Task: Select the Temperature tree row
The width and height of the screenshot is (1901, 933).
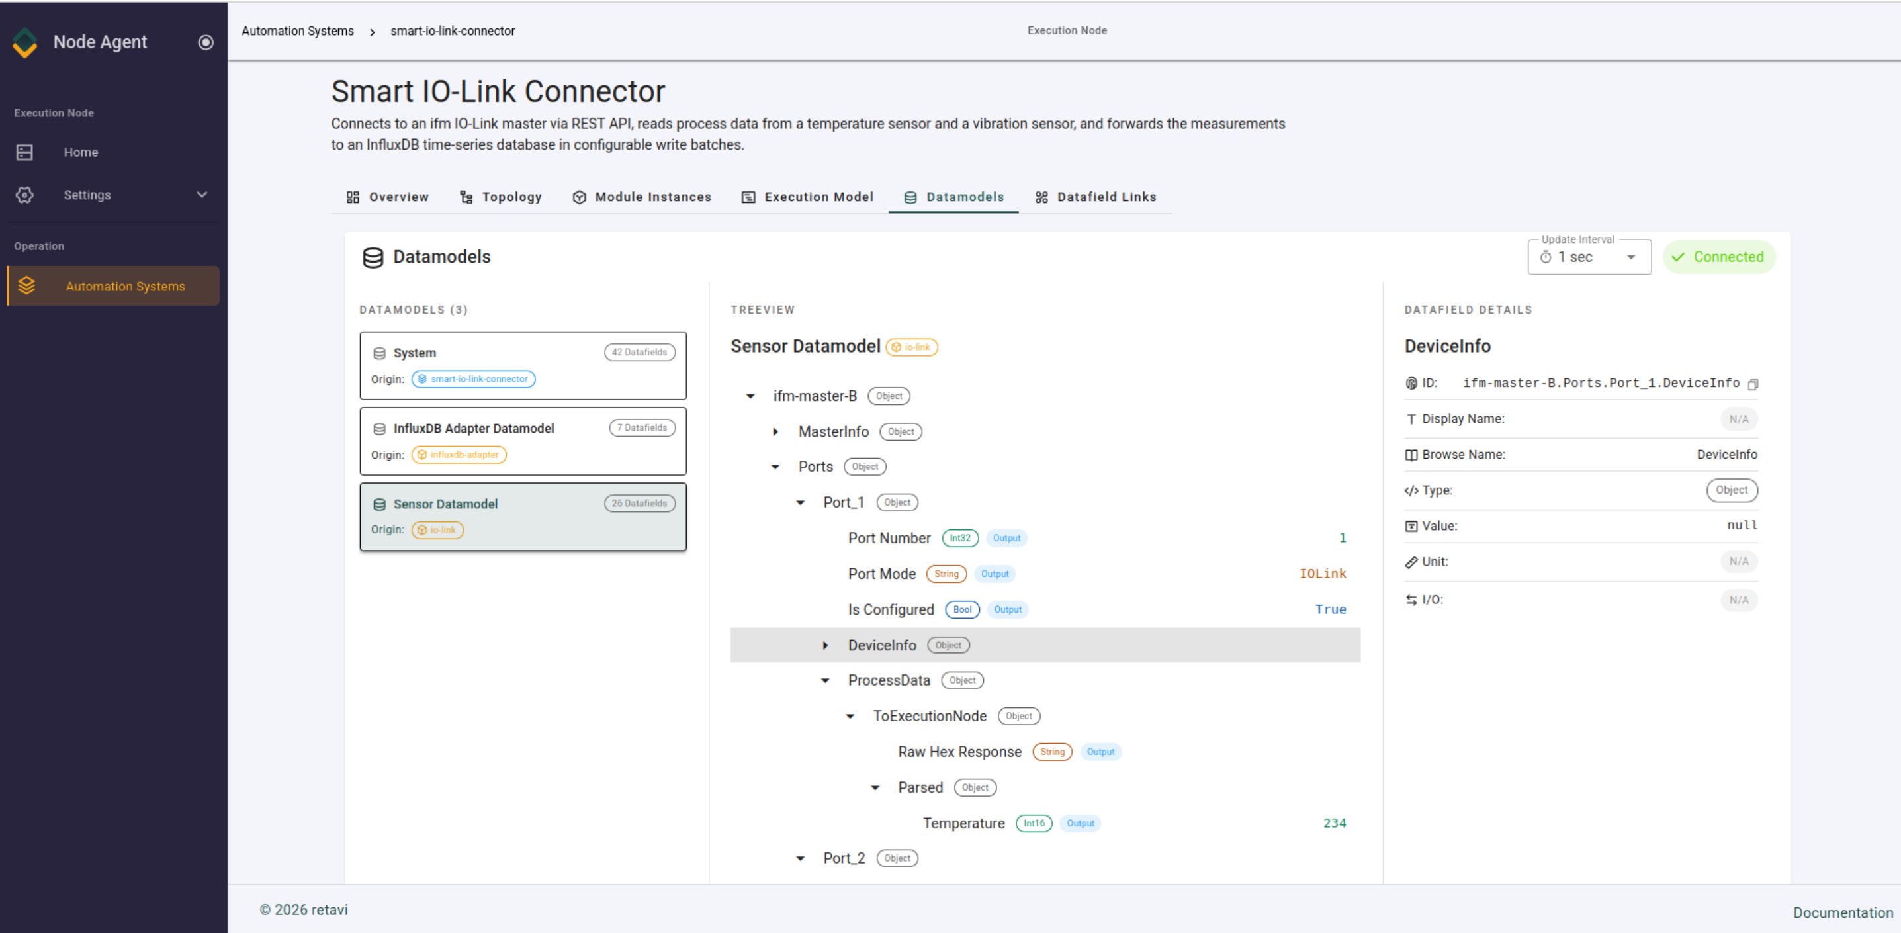Action: (1045, 824)
